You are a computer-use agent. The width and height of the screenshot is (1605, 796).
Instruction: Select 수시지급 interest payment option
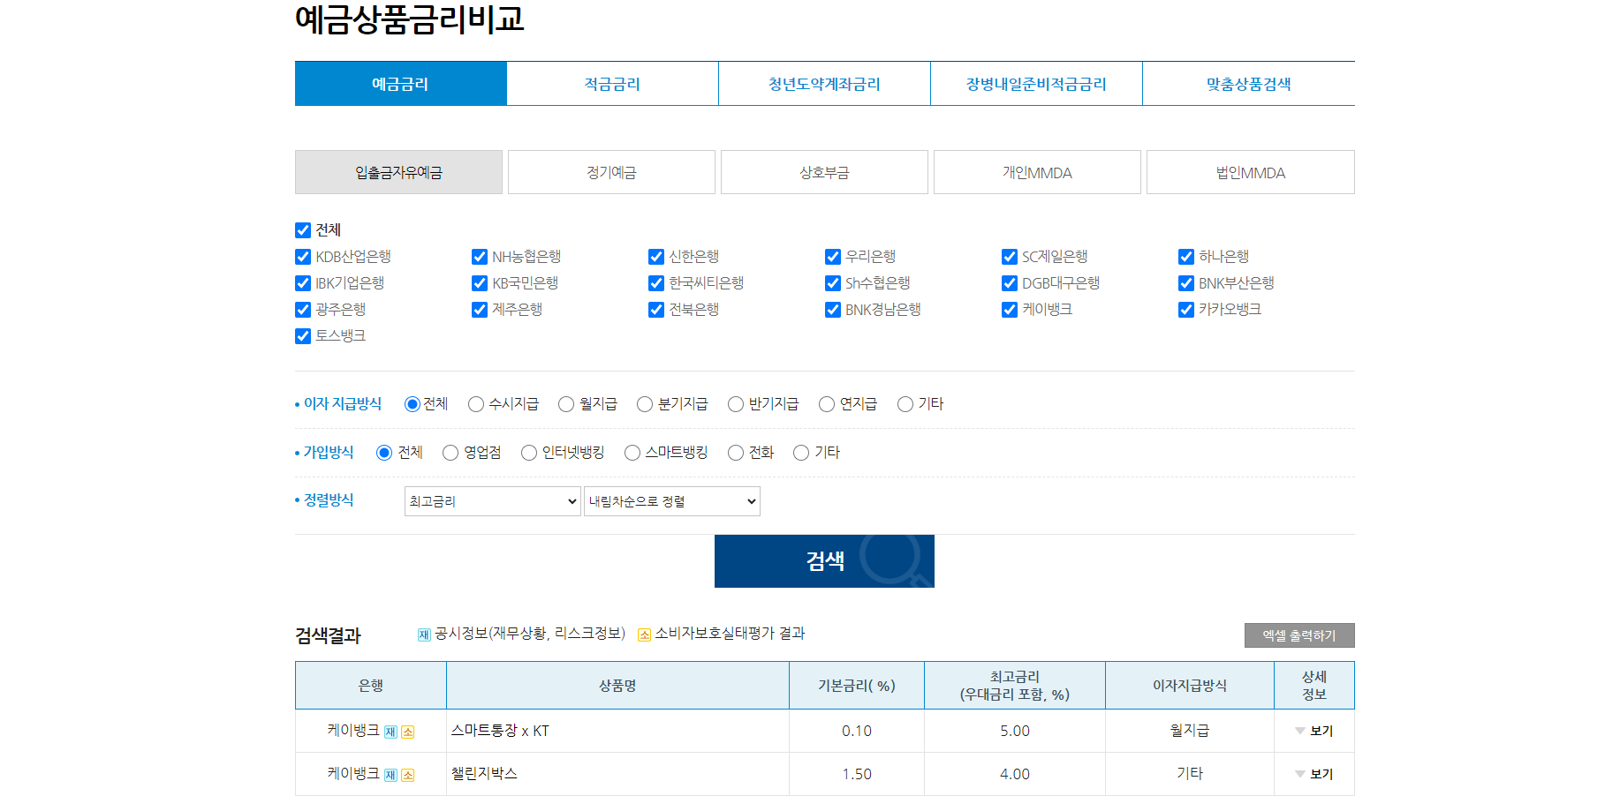[476, 404]
